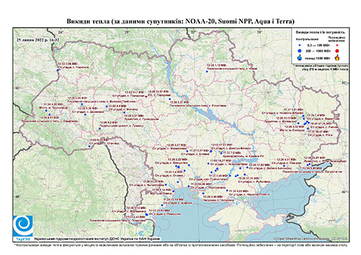Open the OpenStreetMap contributors attribution
The height and width of the screenshot is (255, 361).
click(310, 238)
